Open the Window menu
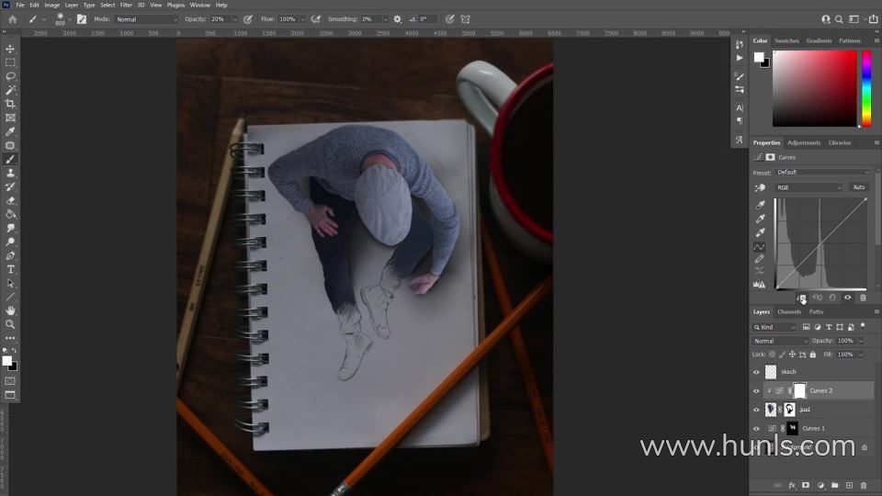Viewport: 882px width, 496px height. [199, 6]
